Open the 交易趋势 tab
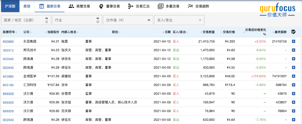302x124 pixels. [x=198, y=6]
